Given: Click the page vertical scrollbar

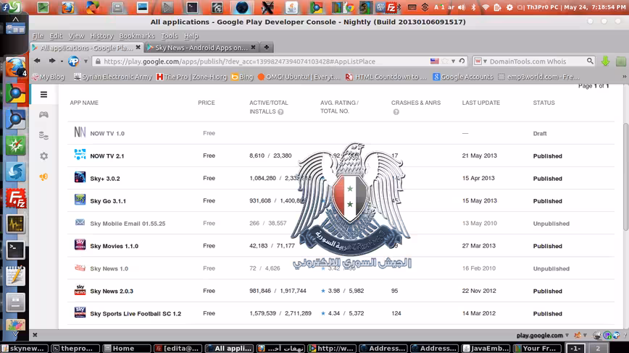Looking at the screenshot, I should [625, 176].
